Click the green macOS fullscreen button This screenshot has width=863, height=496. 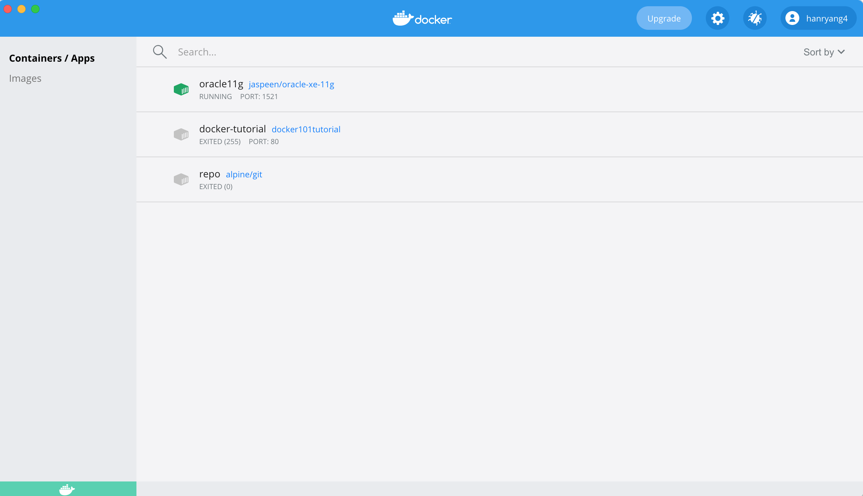click(35, 9)
